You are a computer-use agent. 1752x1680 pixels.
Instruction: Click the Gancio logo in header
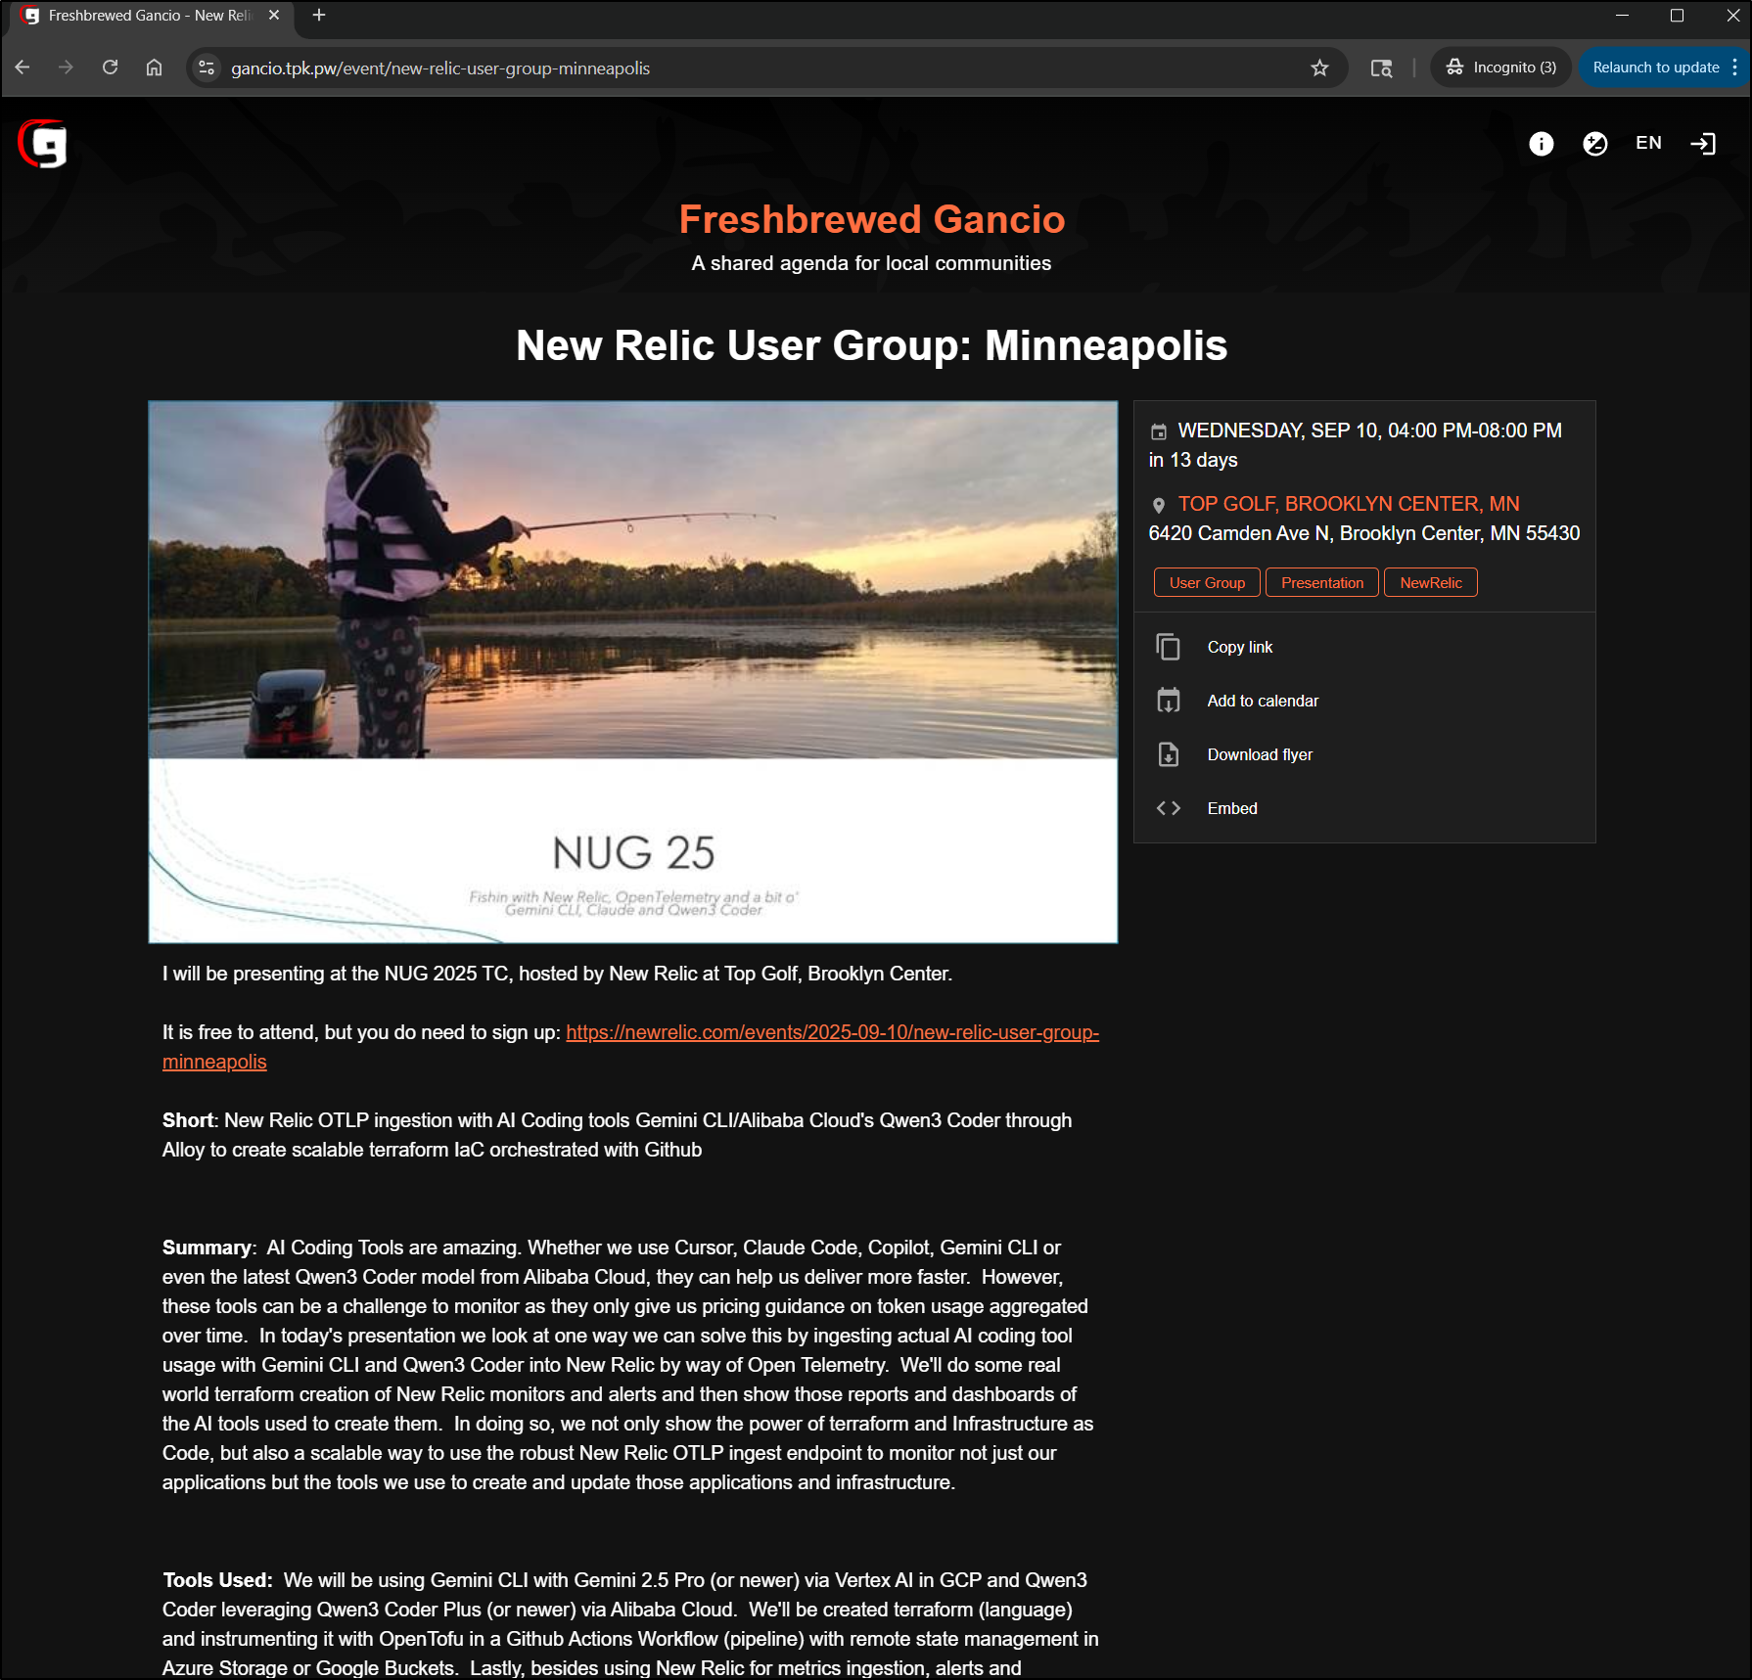tap(43, 144)
